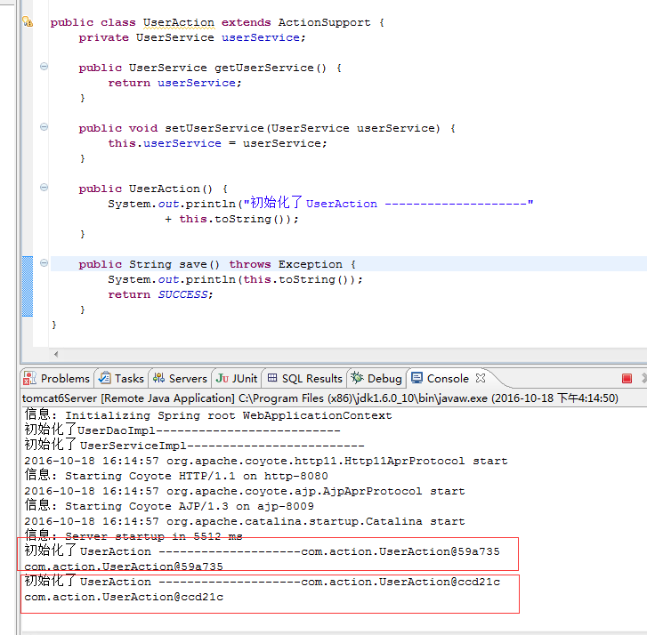The image size is (647, 635).
Task: Click the JUnit Ju icon
Action: click(222, 378)
